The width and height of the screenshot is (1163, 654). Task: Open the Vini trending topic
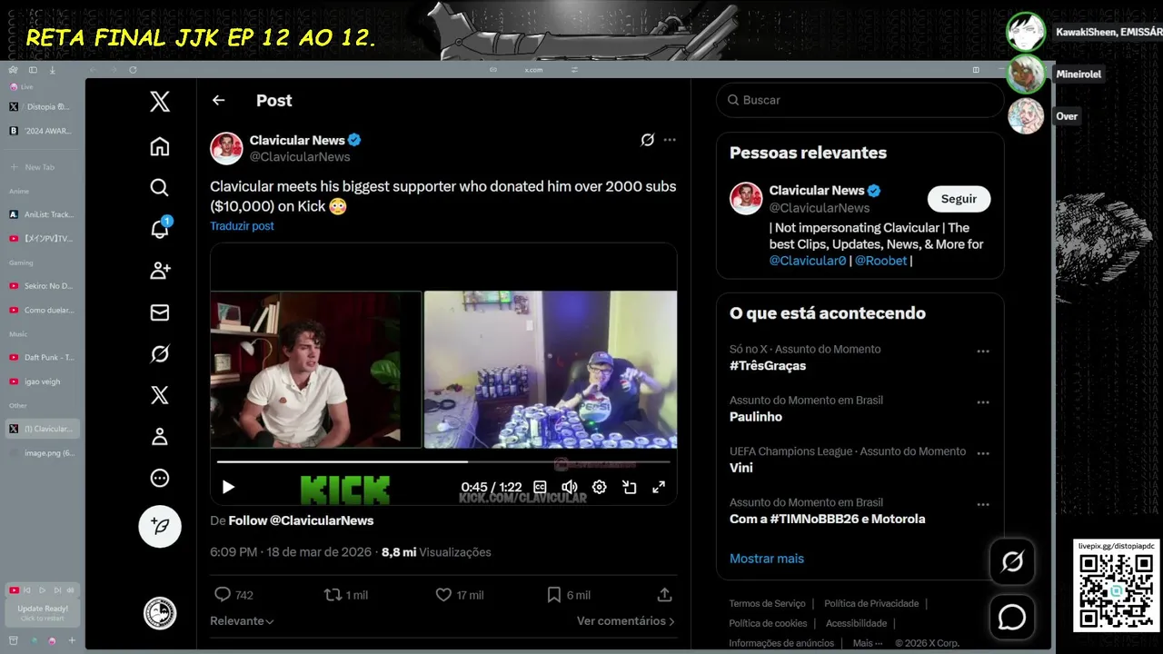pyautogui.click(x=741, y=468)
